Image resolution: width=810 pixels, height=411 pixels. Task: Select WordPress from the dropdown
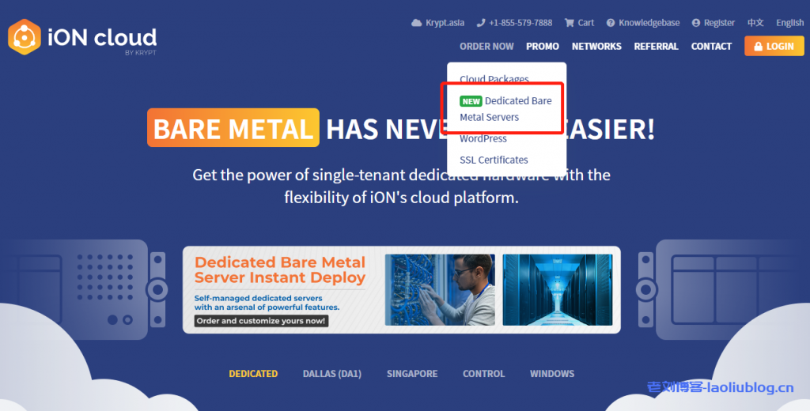coord(483,138)
